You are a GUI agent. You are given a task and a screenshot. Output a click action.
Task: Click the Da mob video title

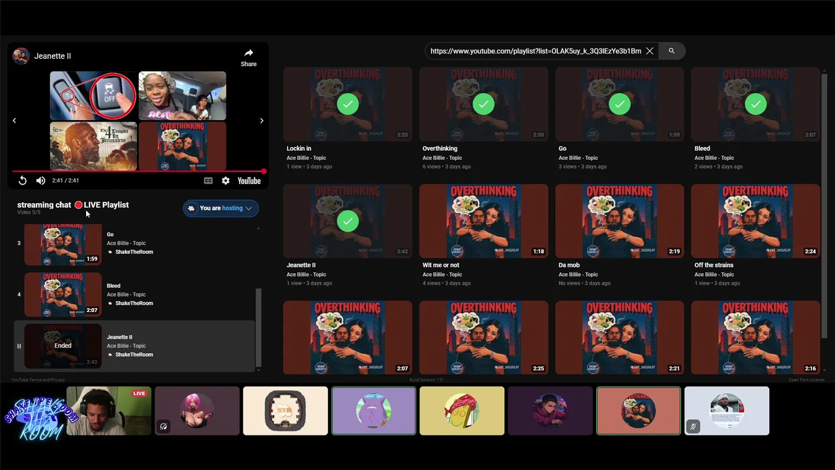[x=569, y=265]
